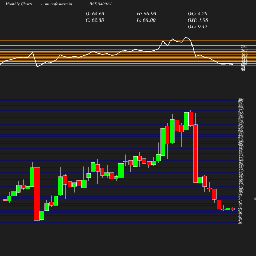Select the high value "H: 66.95"

click(x=146, y=14)
